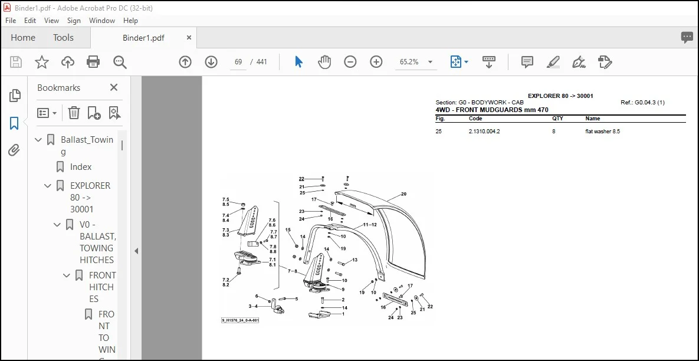Click 'flat washer 8.5' name text
This screenshot has width=699, height=361.
(602, 132)
